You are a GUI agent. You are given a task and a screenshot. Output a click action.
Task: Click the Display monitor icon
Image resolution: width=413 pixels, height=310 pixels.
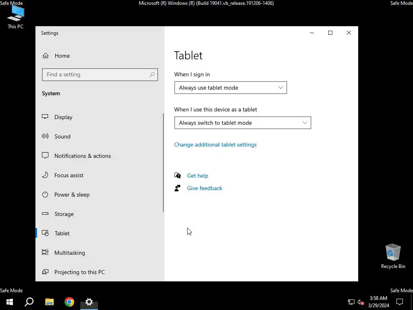coord(45,117)
